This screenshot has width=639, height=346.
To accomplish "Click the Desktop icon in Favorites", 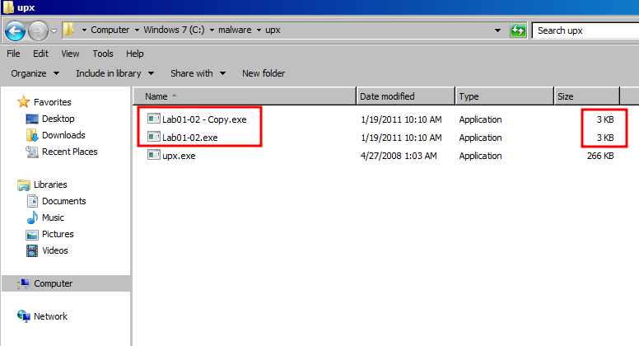I will coord(32,119).
